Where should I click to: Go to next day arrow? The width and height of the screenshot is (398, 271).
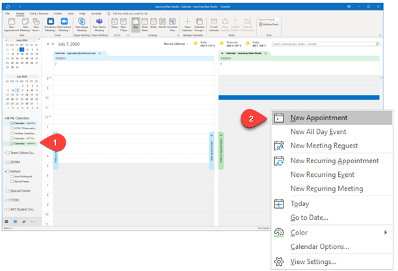coord(53,44)
